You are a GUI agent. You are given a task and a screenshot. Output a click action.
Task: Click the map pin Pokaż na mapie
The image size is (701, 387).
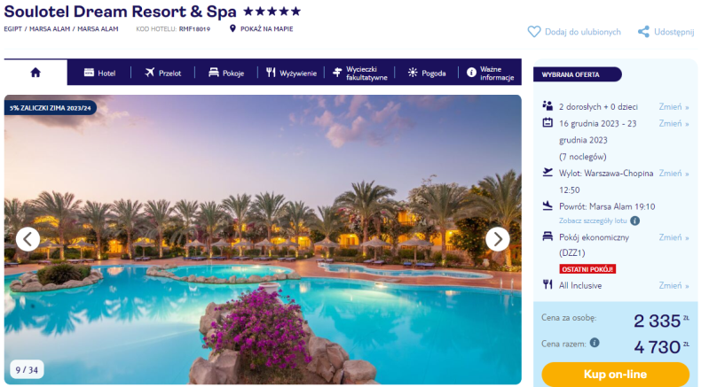pyautogui.click(x=232, y=28)
